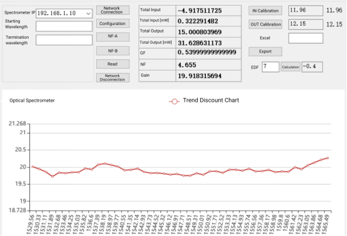Click the Spectrometer IP combo box text

coord(56,13)
